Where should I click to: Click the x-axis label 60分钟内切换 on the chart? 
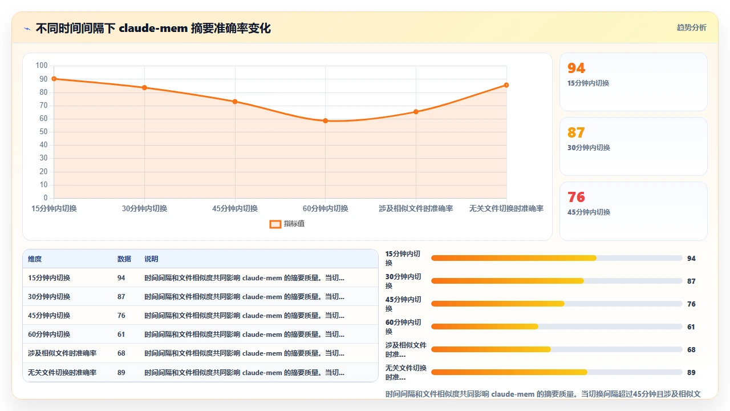pos(326,209)
